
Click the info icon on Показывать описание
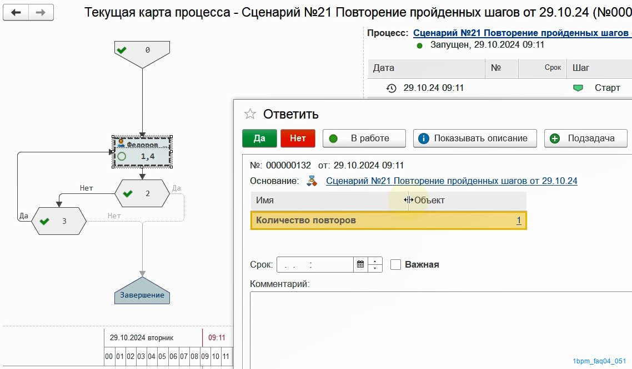coord(424,139)
